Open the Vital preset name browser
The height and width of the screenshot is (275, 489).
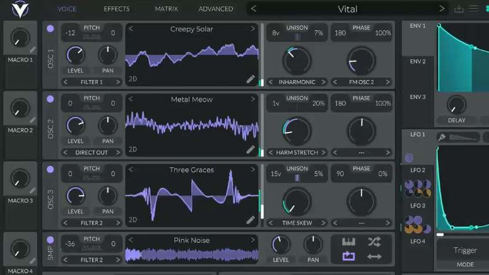pyautogui.click(x=348, y=9)
